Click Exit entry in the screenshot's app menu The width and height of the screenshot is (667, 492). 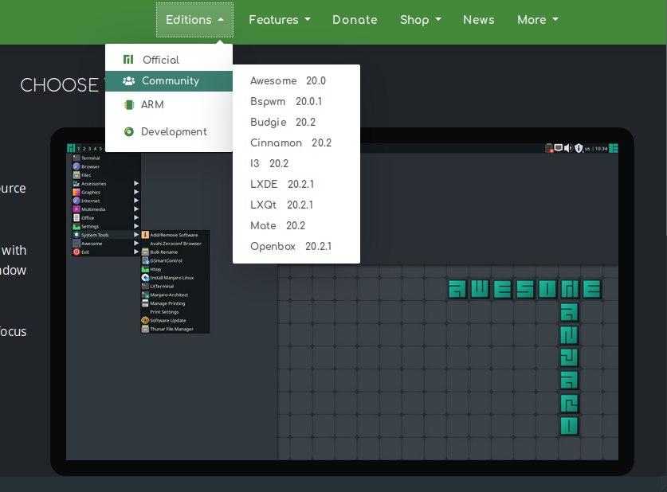105,252
